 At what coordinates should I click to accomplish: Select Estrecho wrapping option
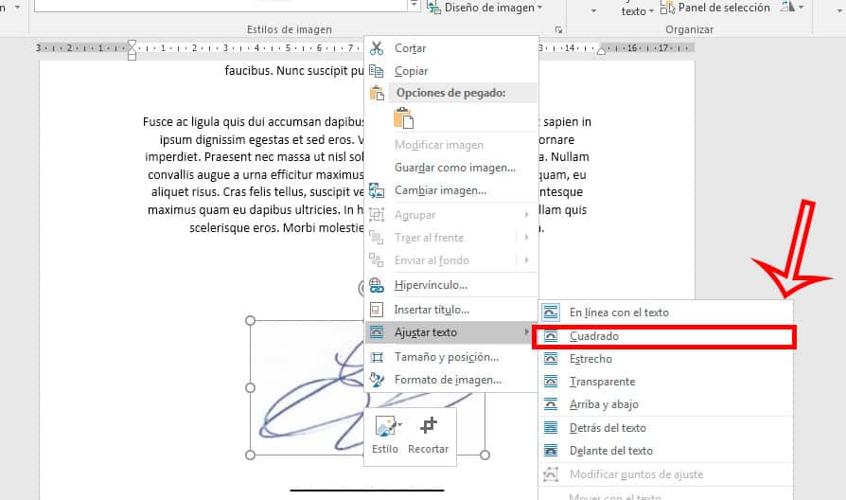point(590,359)
